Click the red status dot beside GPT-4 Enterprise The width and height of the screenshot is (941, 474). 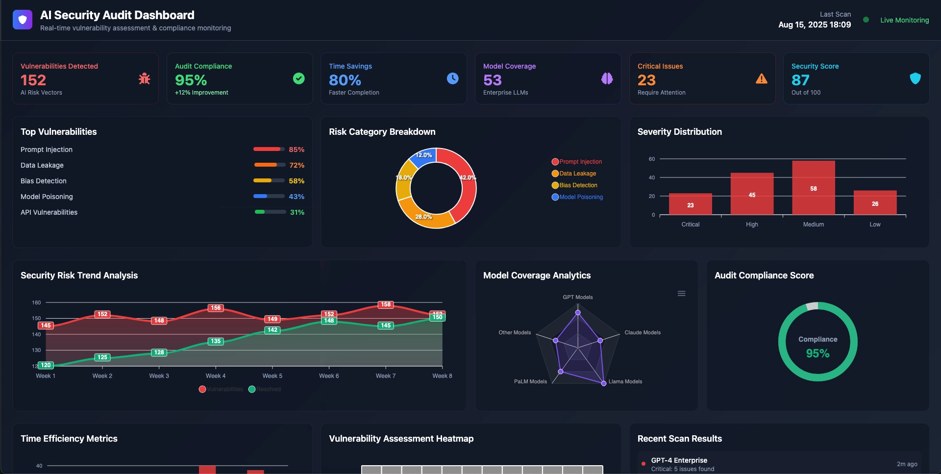[x=643, y=463]
